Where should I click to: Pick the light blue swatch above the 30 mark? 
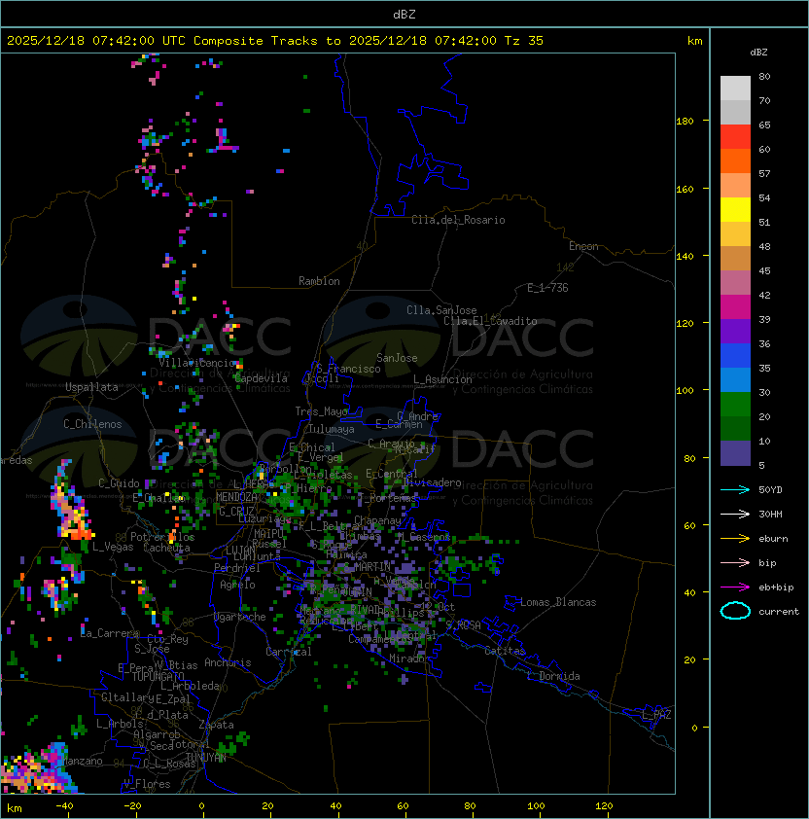coord(735,380)
